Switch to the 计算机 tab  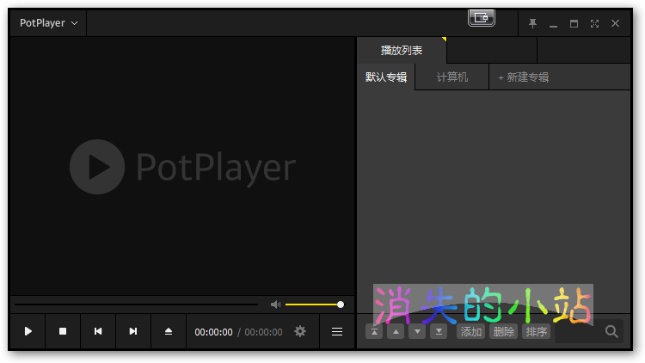[x=452, y=77]
